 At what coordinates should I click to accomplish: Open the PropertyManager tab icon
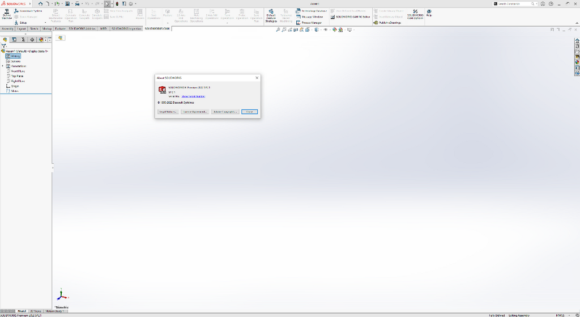14,39
